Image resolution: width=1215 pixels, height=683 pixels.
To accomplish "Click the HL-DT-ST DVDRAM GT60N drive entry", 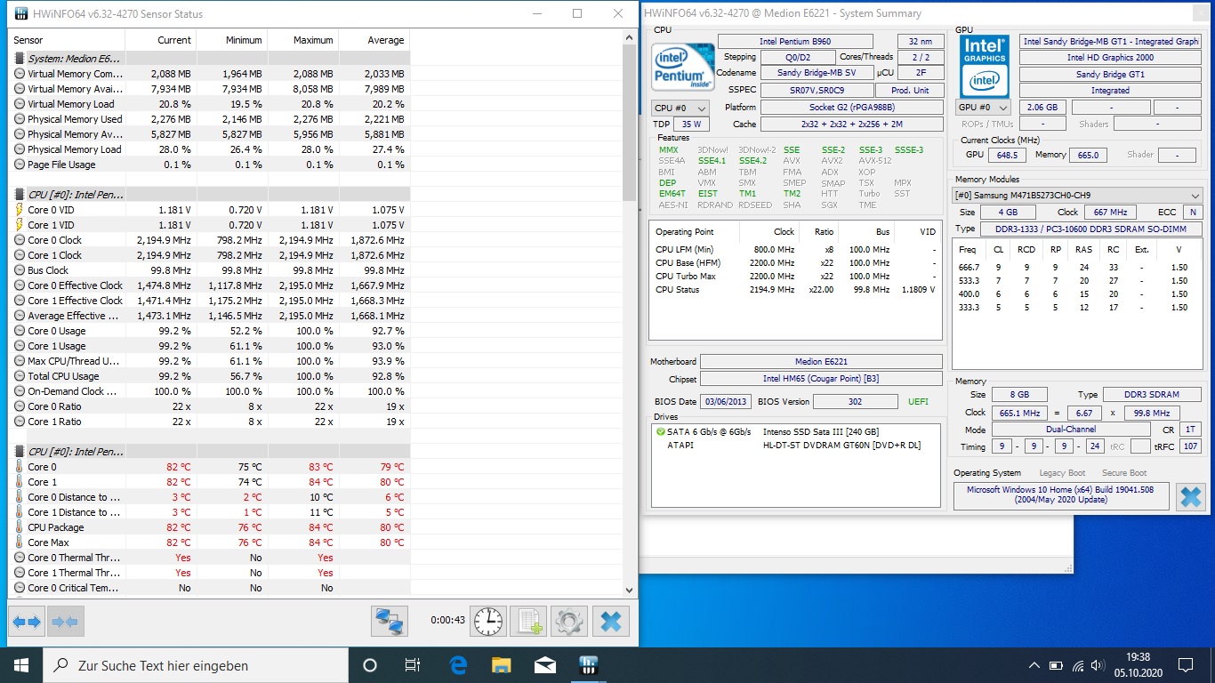I will [794, 445].
